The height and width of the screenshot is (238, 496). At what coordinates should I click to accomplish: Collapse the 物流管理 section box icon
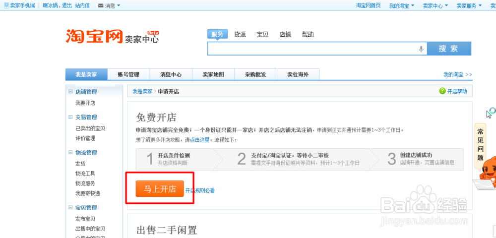coord(70,152)
